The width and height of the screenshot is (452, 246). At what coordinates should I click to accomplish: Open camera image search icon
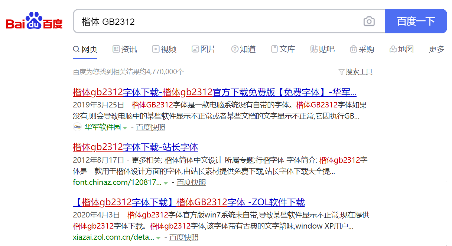coord(369,21)
